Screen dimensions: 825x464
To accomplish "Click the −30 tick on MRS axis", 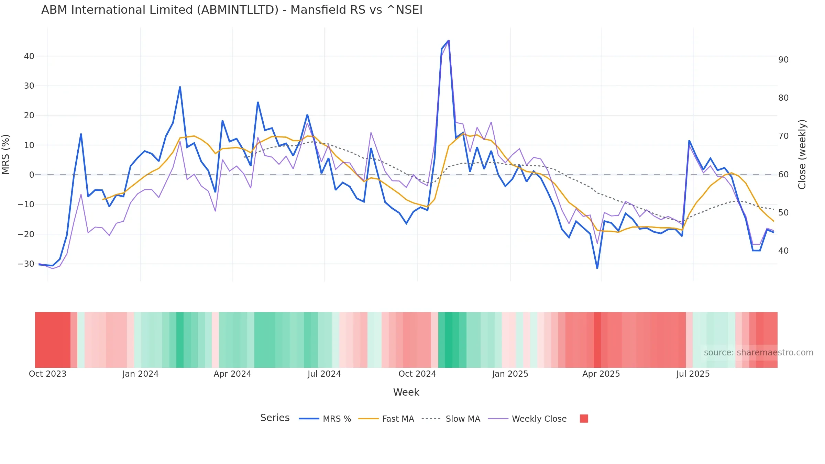I will click(x=26, y=264).
